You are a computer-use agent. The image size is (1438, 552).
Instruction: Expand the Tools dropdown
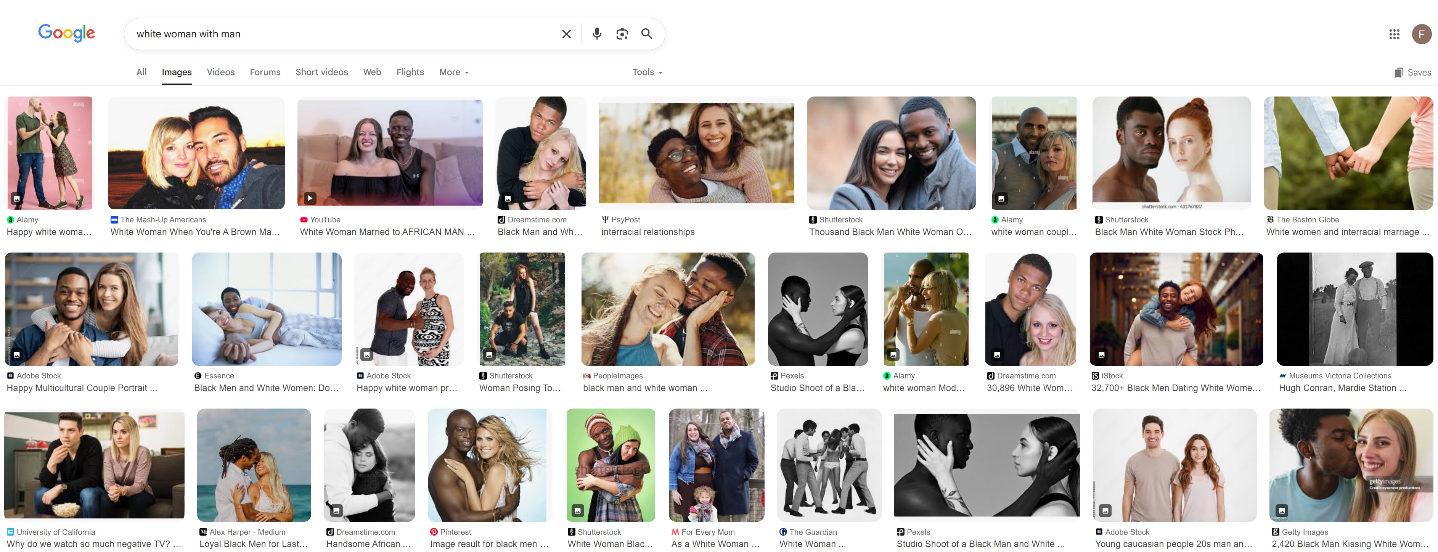647,72
